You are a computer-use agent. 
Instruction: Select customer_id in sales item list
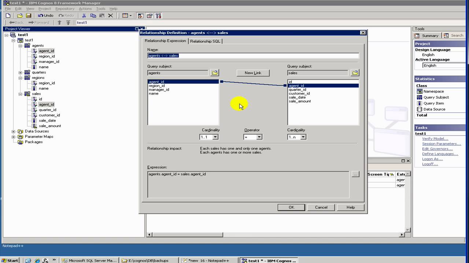point(299,94)
